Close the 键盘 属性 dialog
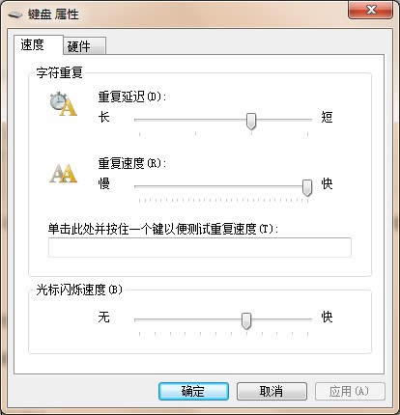Viewport: 400px width, 415px height. click(370, 10)
